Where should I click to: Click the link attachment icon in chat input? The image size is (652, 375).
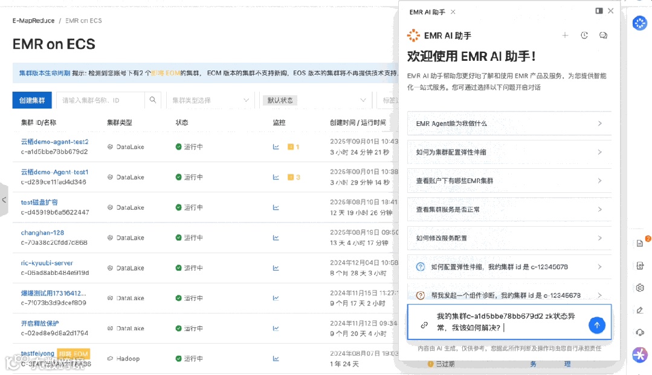(x=424, y=325)
